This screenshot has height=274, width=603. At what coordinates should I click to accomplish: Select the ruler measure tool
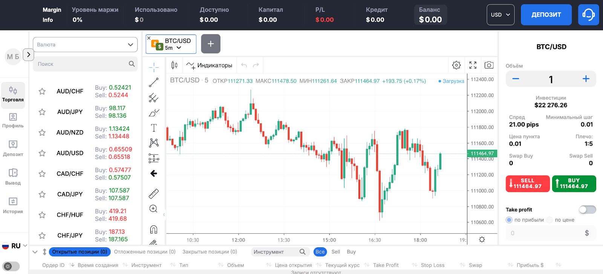coord(154,194)
